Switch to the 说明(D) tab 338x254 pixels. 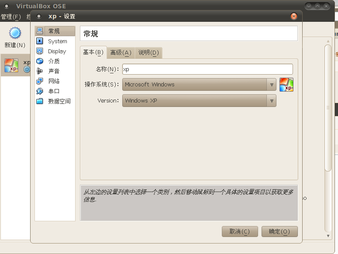tap(148, 53)
